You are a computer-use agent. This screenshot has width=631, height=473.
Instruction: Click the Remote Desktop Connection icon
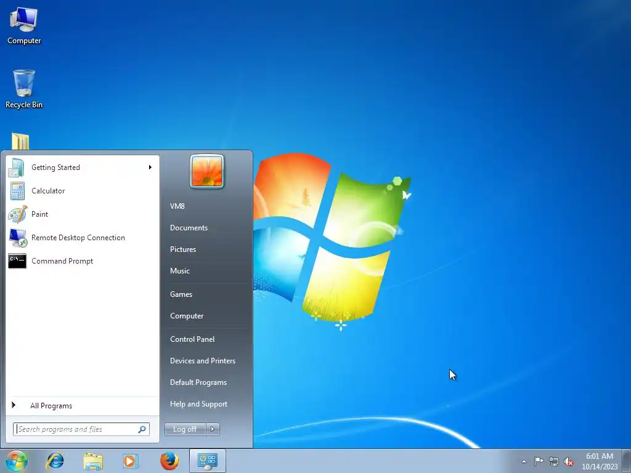point(17,238)
